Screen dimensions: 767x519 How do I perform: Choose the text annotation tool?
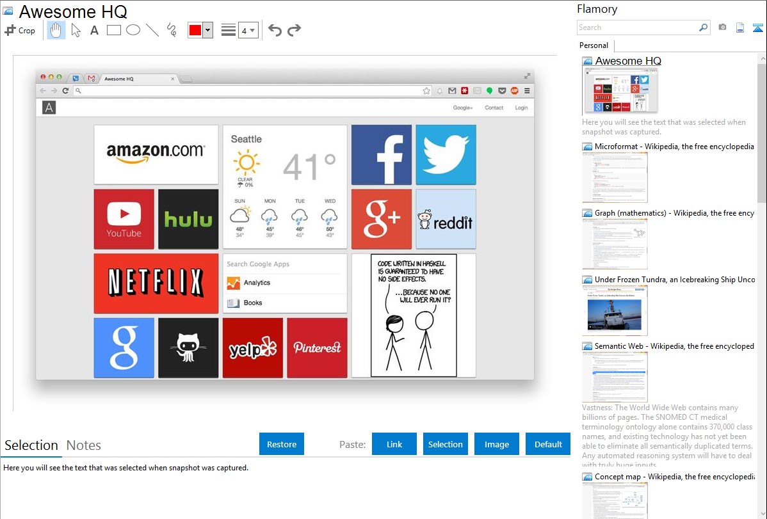(94, 30)
